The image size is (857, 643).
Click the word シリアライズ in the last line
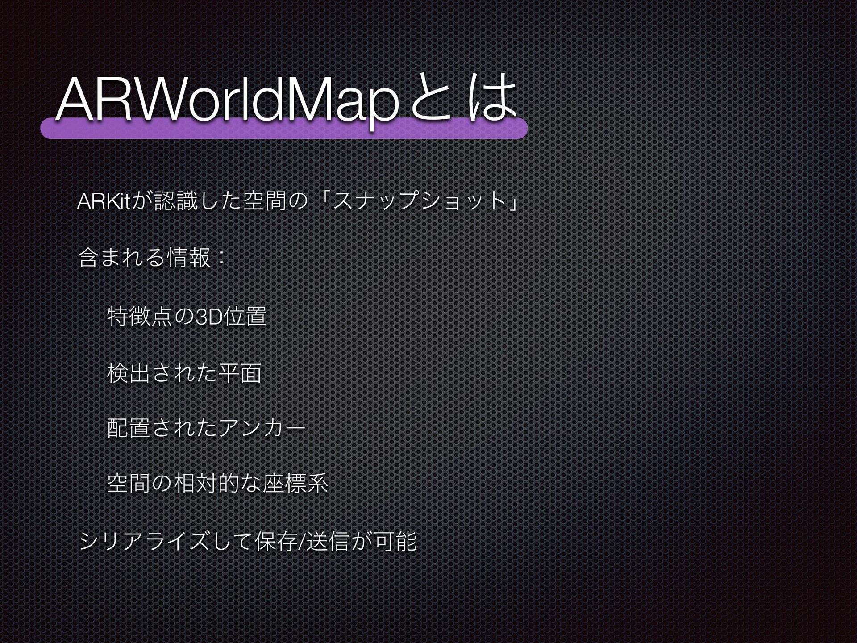(x=144, y=542)
